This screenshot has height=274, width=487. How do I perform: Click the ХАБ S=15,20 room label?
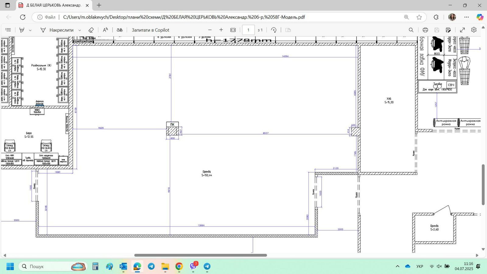pyautogui.click(x=389, y=100)
